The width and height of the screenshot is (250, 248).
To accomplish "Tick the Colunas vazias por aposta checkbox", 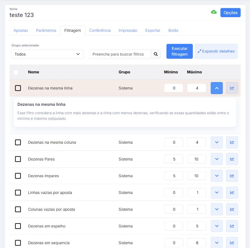I will point(18,209).
